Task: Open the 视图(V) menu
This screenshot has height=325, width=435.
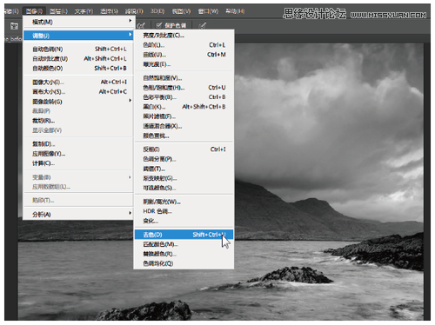Action: click(x=181, y=11)
